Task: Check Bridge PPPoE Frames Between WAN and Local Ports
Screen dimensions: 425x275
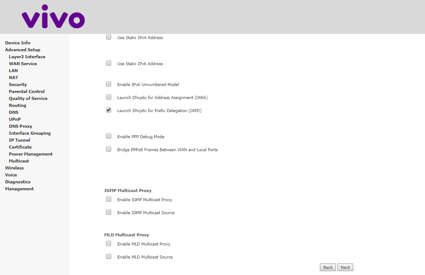Action: [x=109, y=149]
